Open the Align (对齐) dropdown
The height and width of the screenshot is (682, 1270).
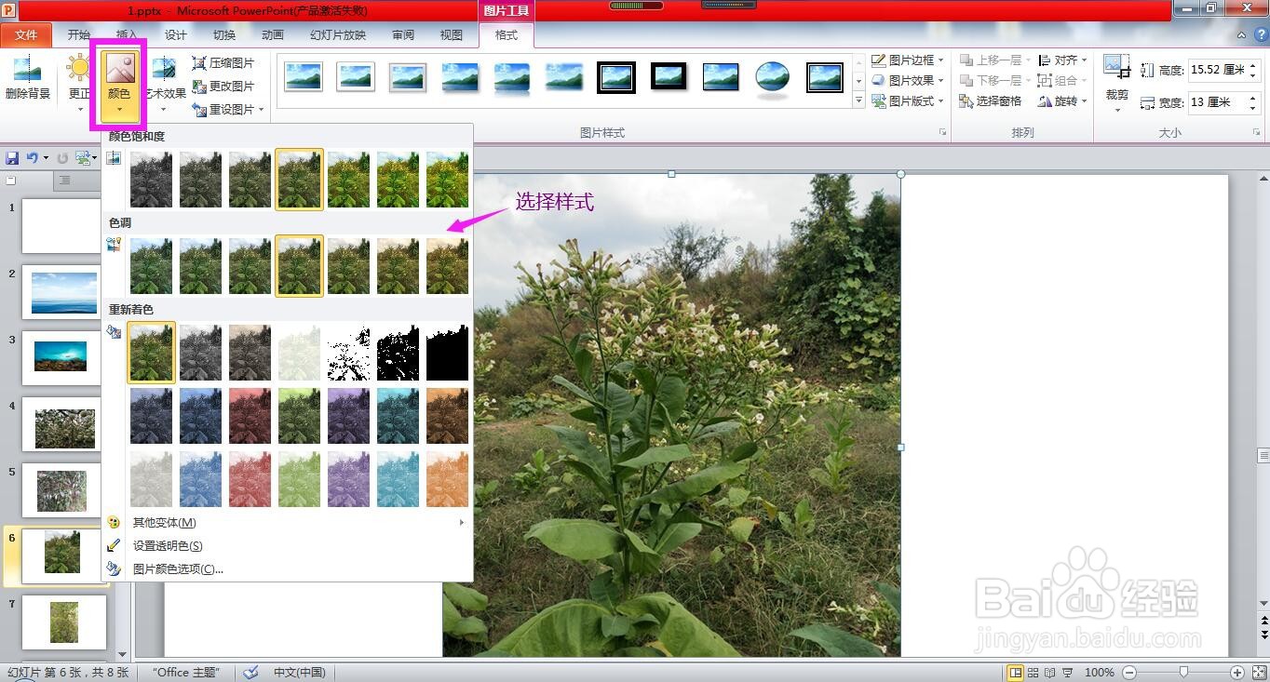point(1062,60)
